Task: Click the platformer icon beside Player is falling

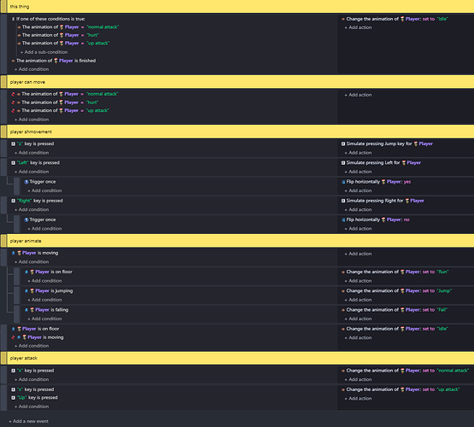Action: 26,310
